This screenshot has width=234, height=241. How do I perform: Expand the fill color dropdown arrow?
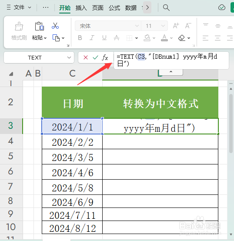[x=154, y=38]
